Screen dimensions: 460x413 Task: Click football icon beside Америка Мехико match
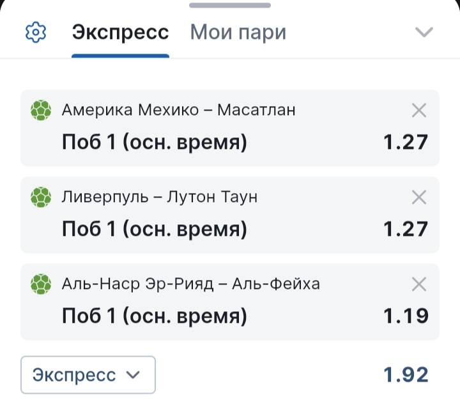pyautogui.click(x=41, y=111)
